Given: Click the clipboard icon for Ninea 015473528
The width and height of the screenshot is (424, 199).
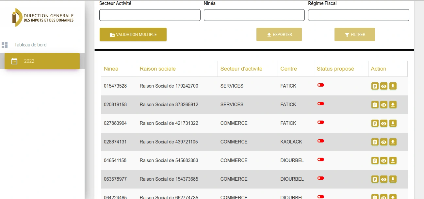Looking at the screenshot, I should tap(375, 86).
